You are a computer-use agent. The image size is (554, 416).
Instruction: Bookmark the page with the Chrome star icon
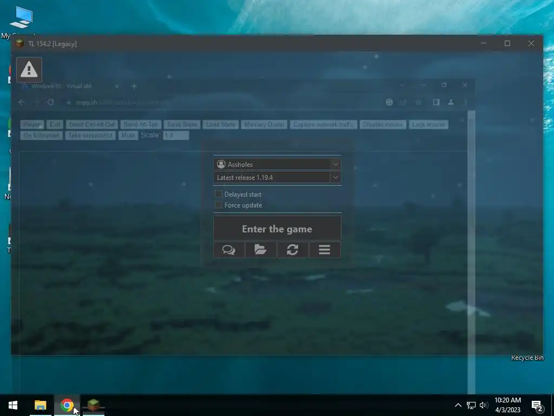(418, 102)
